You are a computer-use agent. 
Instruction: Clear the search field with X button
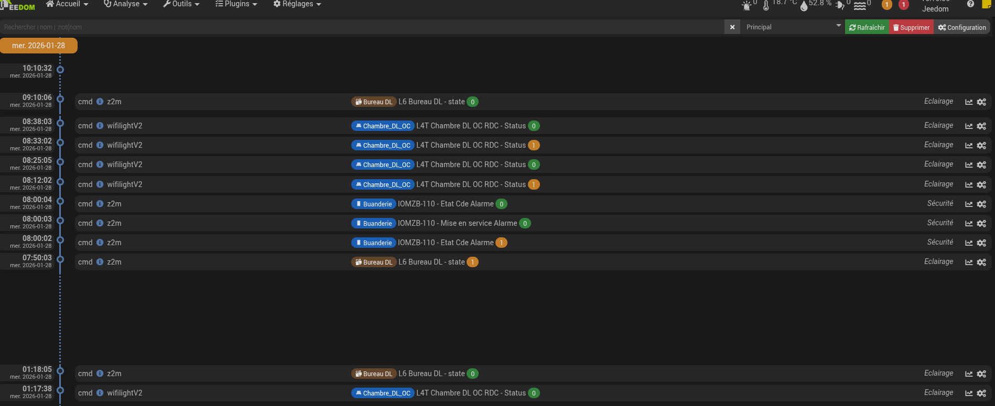coord(732,27)
